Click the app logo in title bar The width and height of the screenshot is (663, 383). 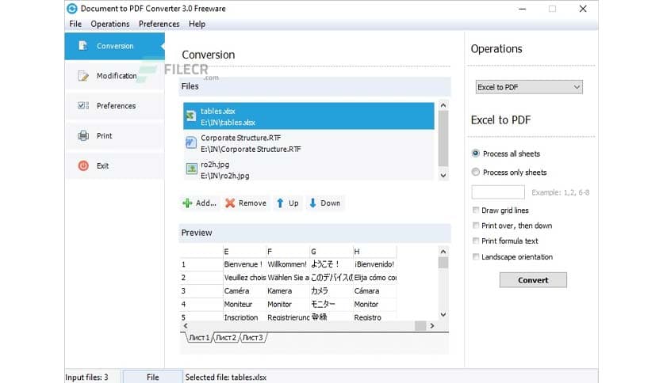pyautogui.click(x=72, y=9)
